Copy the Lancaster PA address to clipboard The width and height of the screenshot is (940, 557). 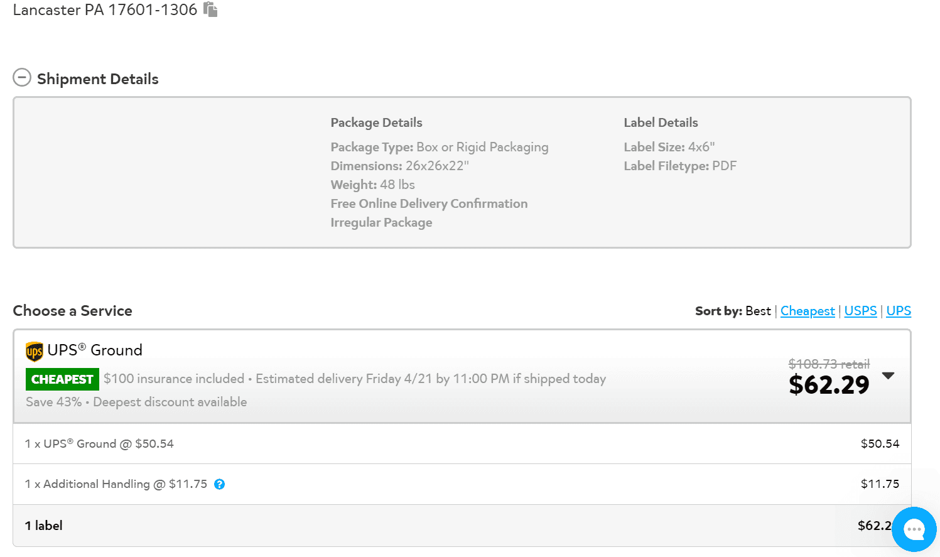coord(210,9)
